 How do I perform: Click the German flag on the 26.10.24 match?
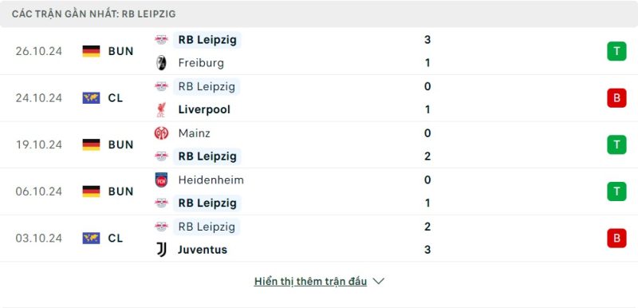click(x=91, y=51)
